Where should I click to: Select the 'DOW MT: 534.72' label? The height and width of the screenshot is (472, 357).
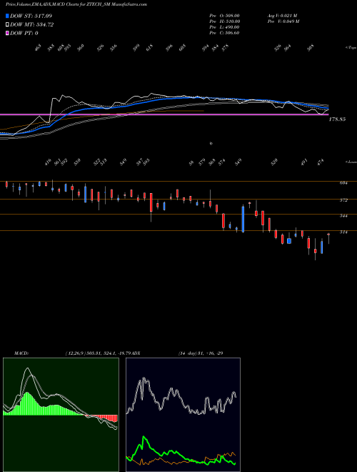coord(32,25)
